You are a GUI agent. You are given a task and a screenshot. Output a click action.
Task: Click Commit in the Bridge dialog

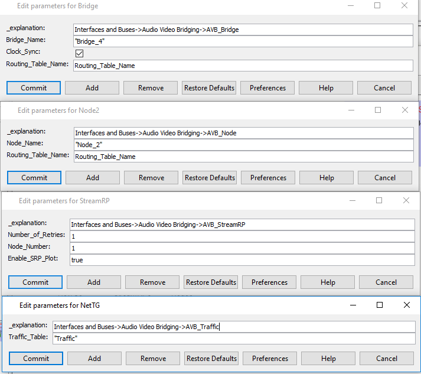[34, 88]
